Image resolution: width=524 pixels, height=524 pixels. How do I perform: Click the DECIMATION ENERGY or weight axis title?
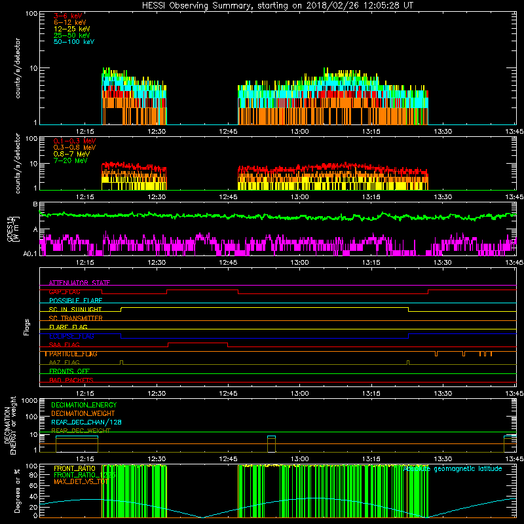pos(10,425)
